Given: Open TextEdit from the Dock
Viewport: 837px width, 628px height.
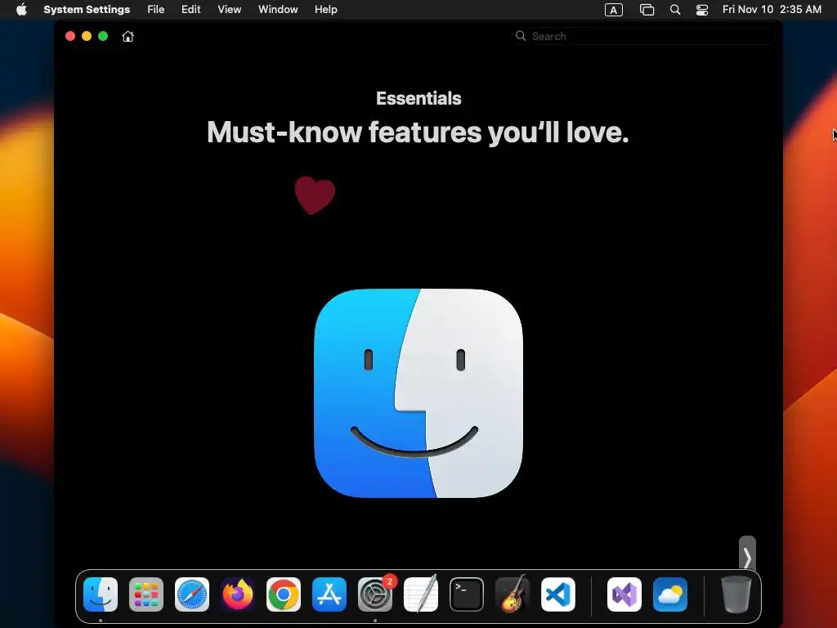Looking at the screenshot, I should point(421,594).
